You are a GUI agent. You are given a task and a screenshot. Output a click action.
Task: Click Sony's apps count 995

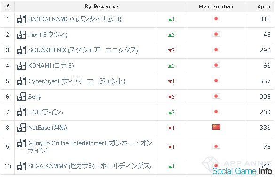(265, 97)
